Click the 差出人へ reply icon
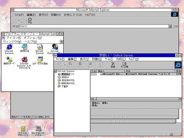Viewport: 184px width, 138px height. 70,65
